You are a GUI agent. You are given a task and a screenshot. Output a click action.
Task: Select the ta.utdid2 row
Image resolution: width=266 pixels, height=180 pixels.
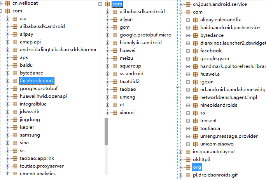[x=129, y=81]
